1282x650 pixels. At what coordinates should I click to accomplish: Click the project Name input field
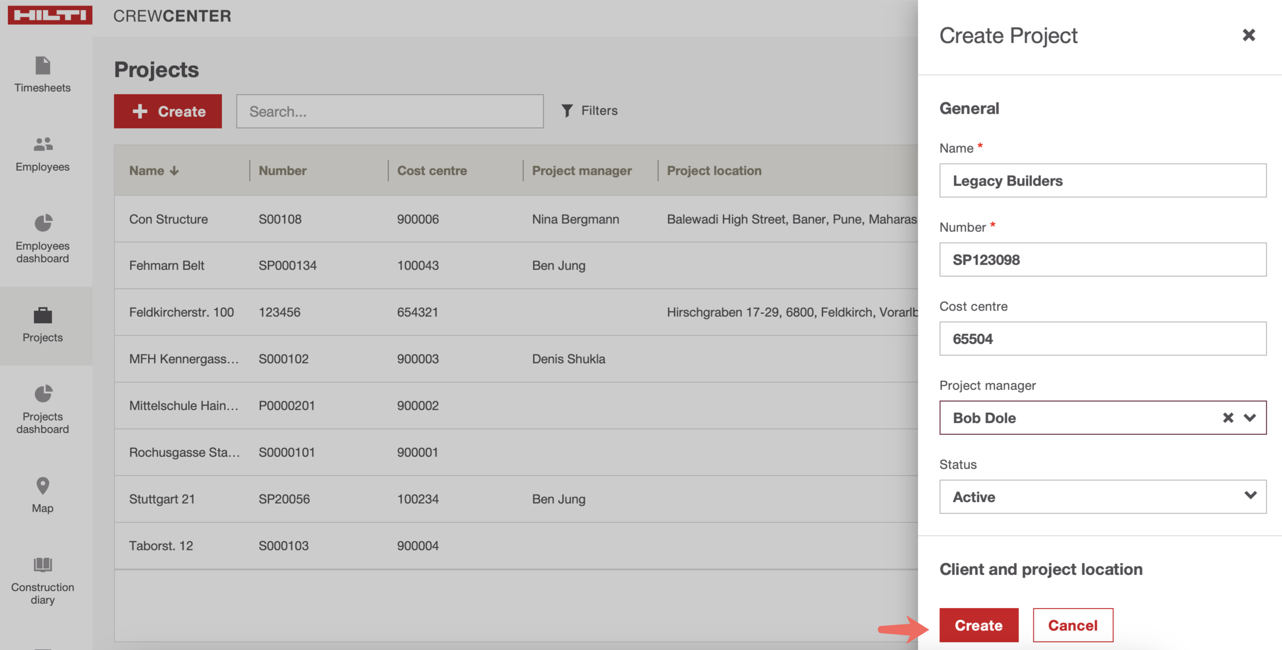coord(1102,181)
